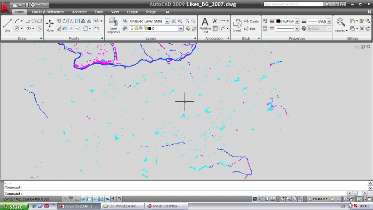
Task: Click status bar Zoom magnifier icon
Action: coord(288,199)
